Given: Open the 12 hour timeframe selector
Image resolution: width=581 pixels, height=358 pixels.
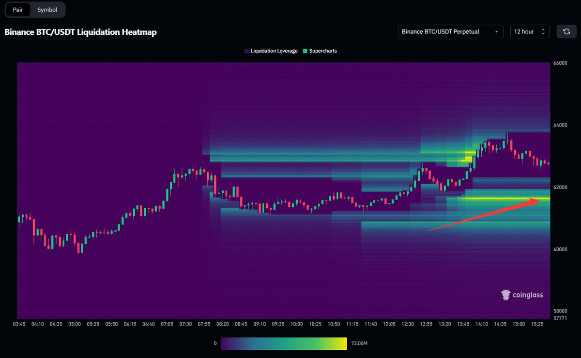Looking at the screenshot, I should coord(530,31).
